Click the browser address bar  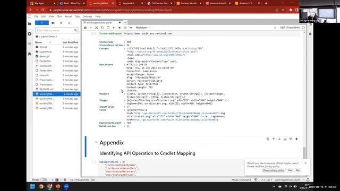(160, 10)
